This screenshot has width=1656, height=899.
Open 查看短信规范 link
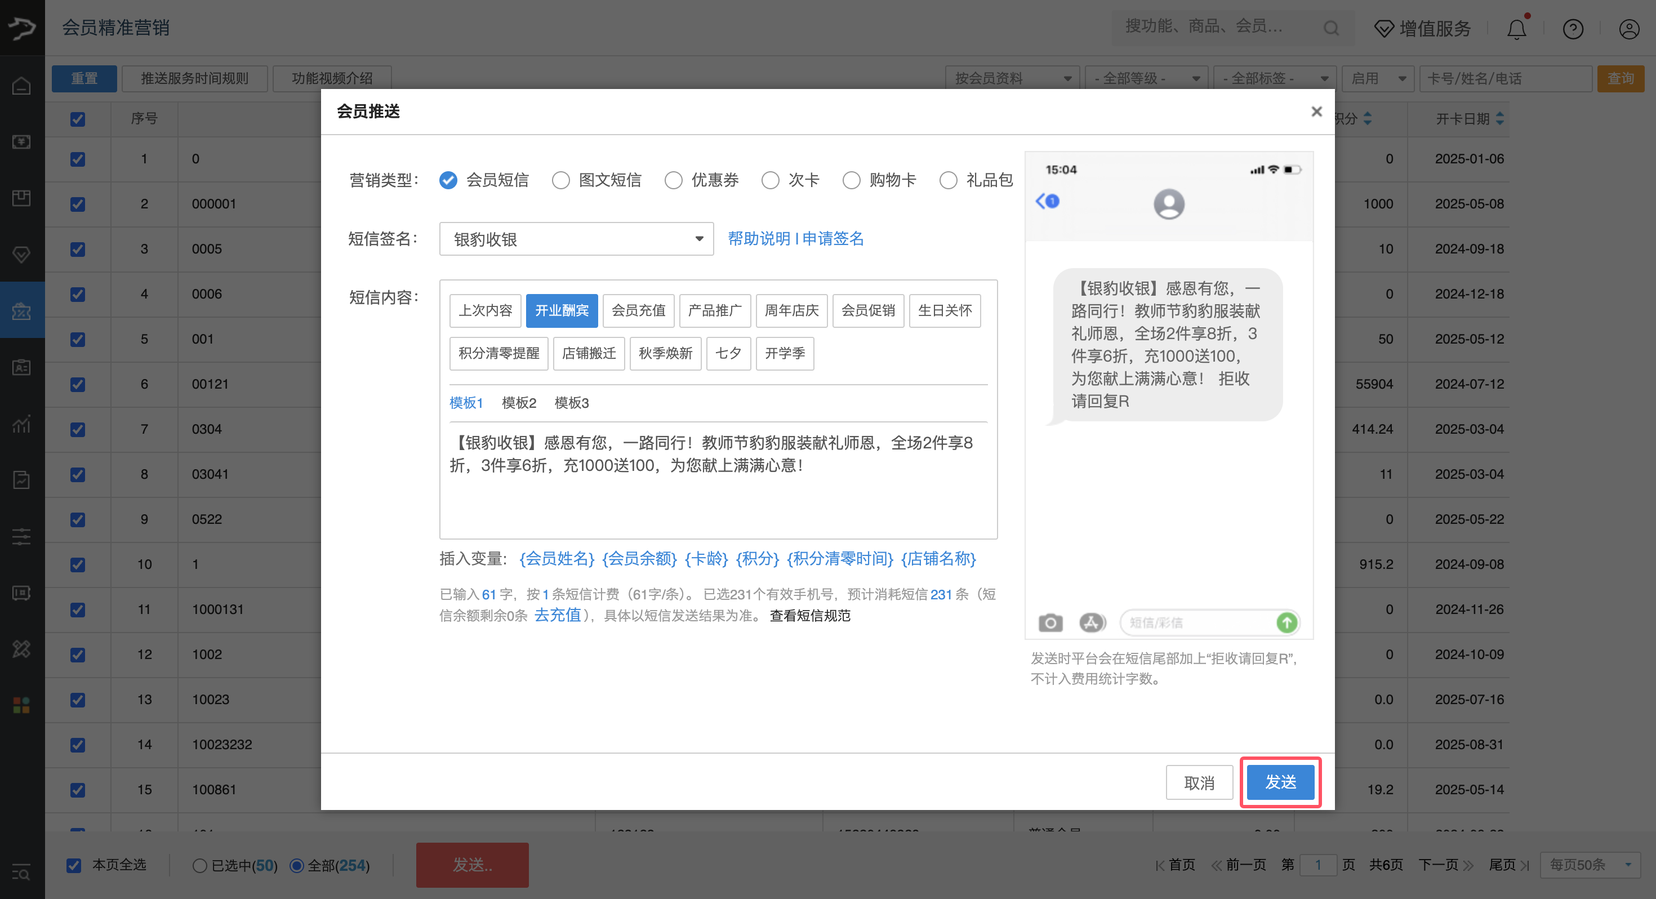click(810, 616)
